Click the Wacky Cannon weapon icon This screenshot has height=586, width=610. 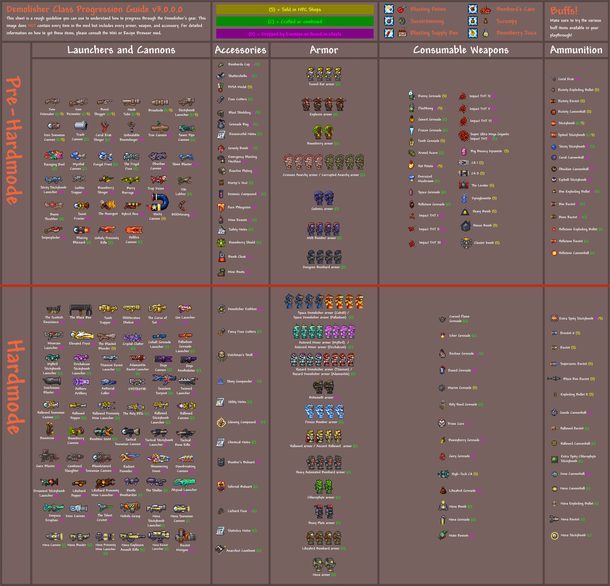tap(158, 202)
